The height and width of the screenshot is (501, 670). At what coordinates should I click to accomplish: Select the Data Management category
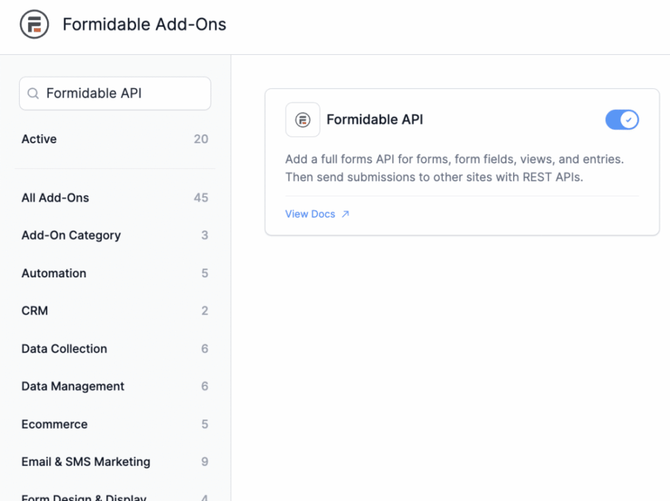pyautogui.click(x=115, y=386)
